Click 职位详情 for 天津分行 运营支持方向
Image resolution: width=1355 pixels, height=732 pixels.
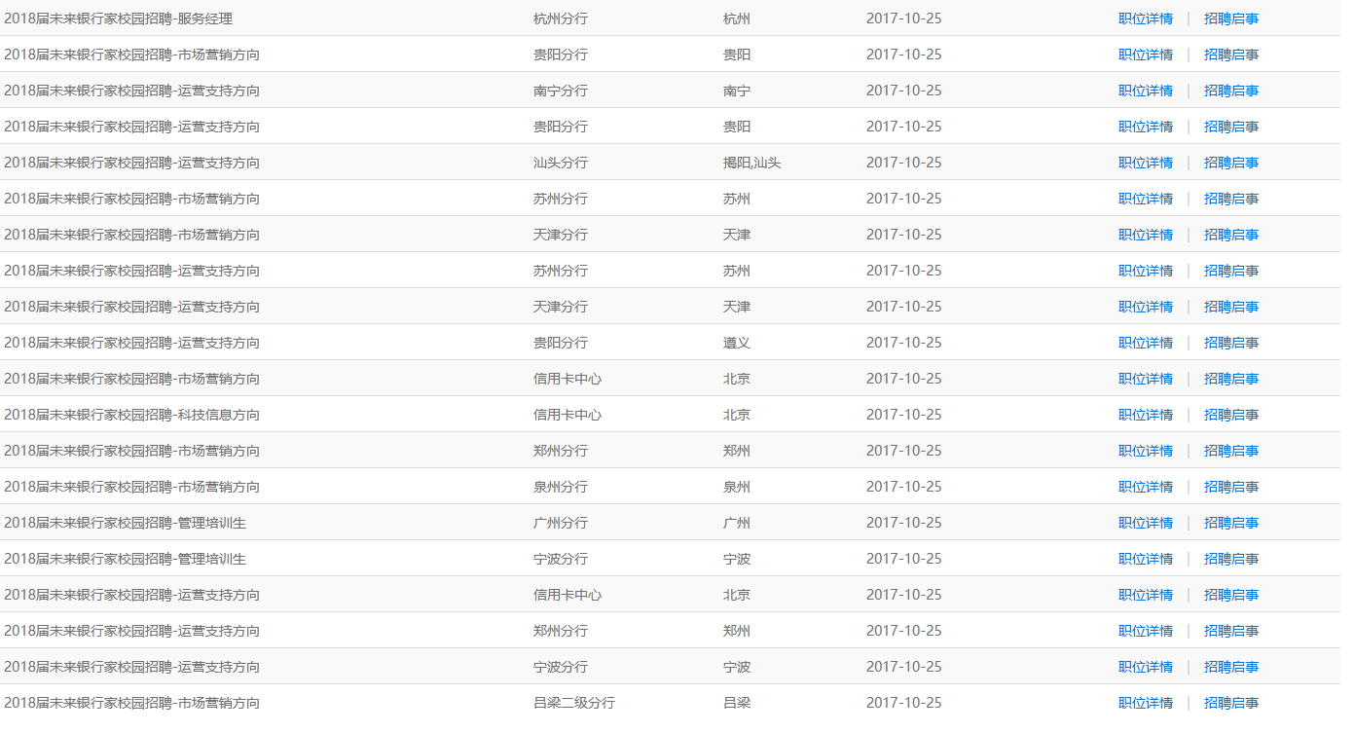(x=1145, y=307)
